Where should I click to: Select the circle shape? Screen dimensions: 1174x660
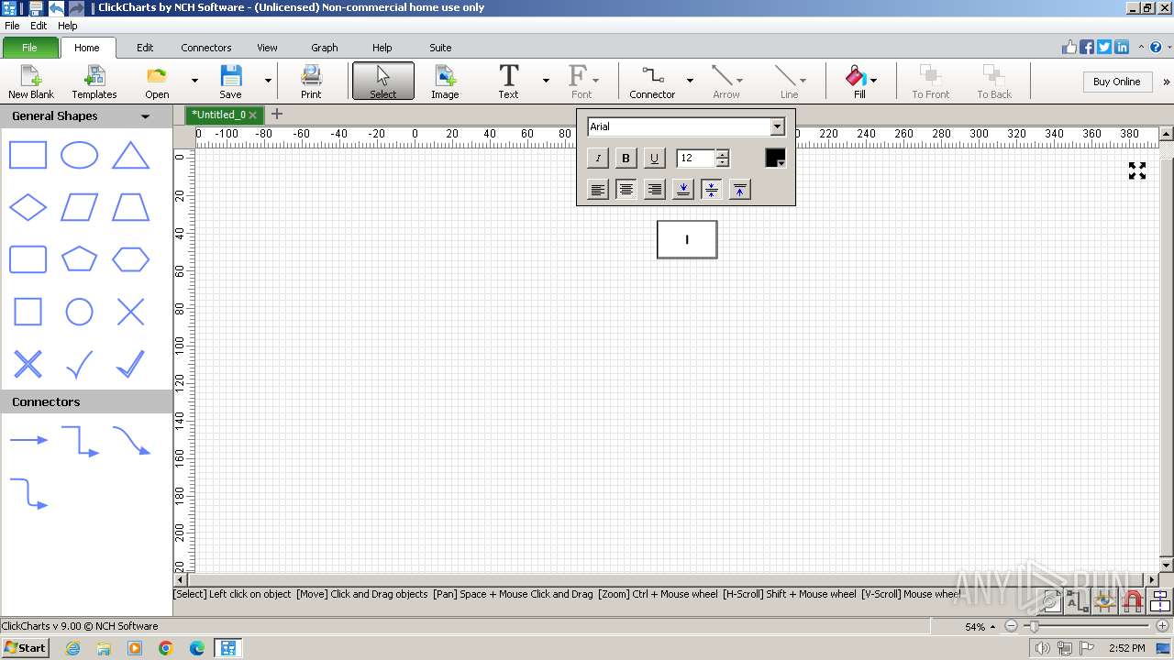pyautogui.click(x=79, y=312)
